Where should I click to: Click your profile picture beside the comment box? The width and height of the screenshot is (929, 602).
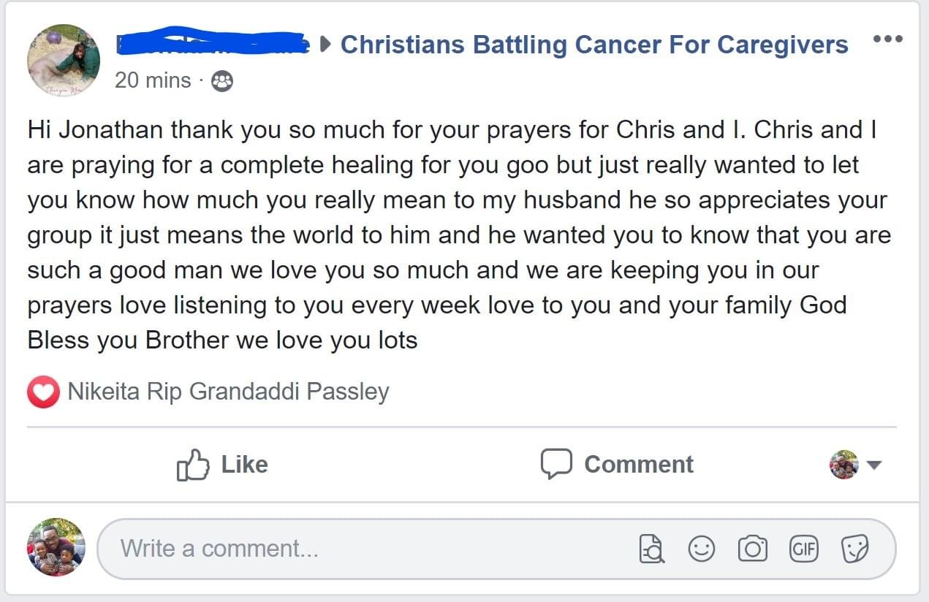tap(56, 548)
